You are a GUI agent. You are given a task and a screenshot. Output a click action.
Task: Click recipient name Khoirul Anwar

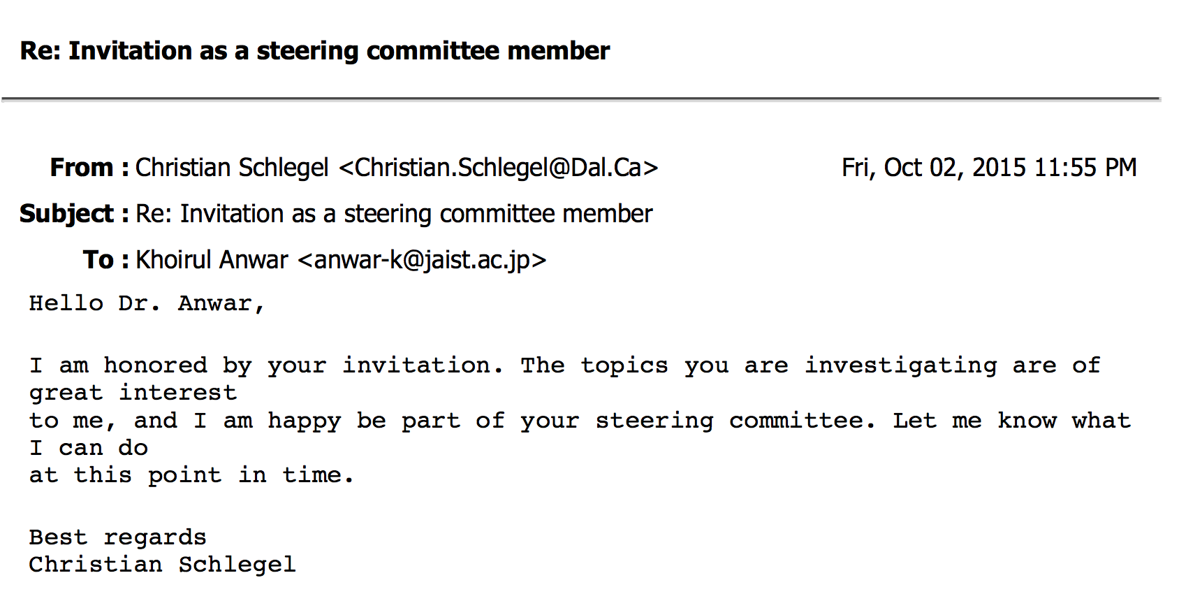212,260
